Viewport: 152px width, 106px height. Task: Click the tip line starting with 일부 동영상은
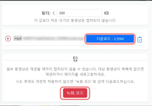coord(75,69)
